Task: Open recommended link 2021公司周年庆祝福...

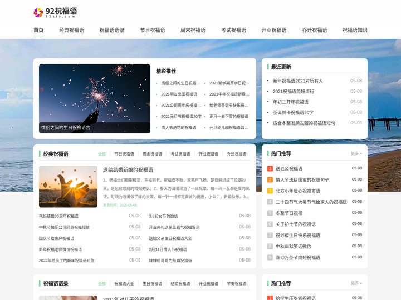Action: coord(181,106)
